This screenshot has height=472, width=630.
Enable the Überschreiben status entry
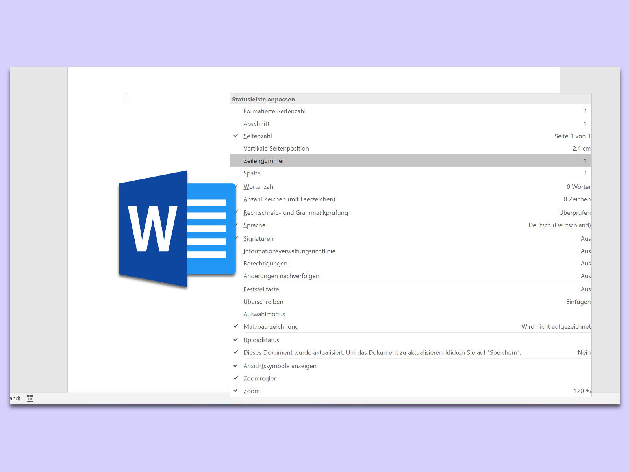click(410, 302)
